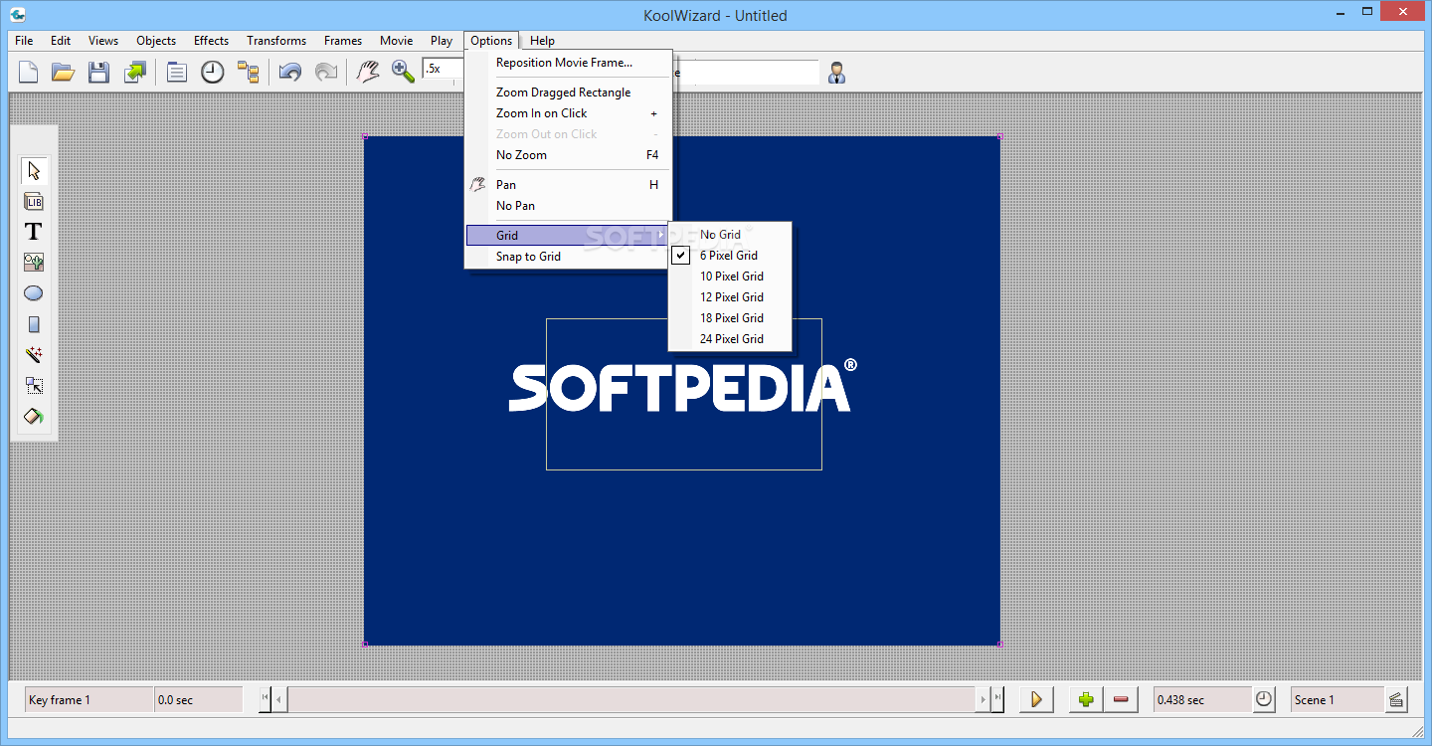This screenshot has width=1432, height=746.
Task: Toggle Snap to Grid
Action: coord(569,257)
